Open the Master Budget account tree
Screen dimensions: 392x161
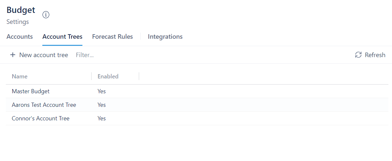tap(31, 91)
